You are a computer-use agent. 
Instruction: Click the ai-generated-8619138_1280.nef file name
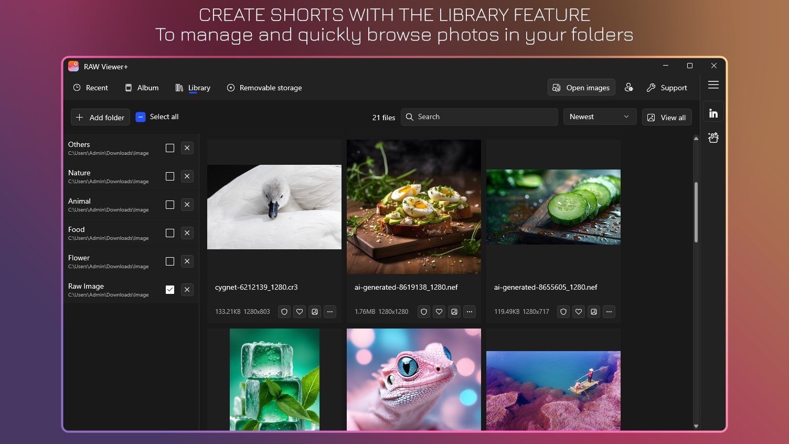[x=406, y=287]
